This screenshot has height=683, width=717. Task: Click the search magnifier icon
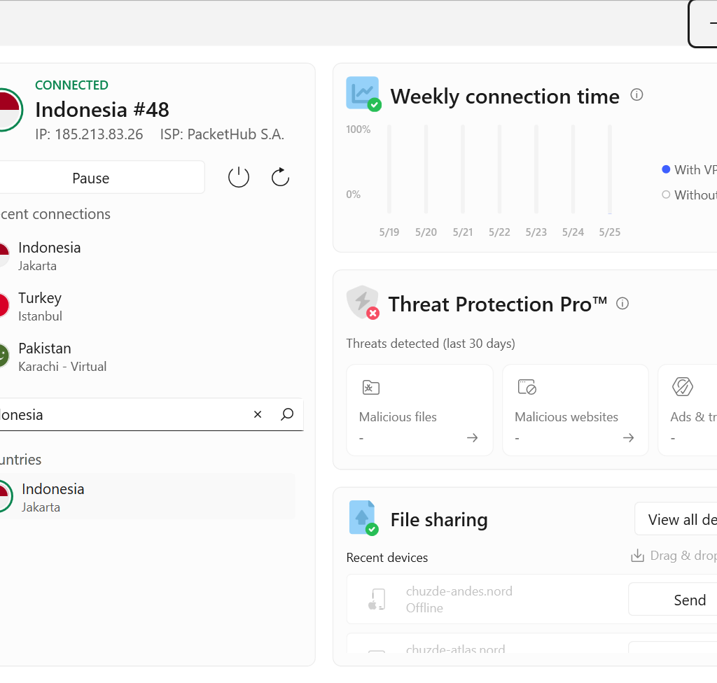pyautogui.click(x=286, y=414)
